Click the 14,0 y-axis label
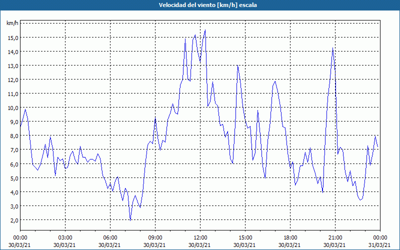Viewport: 400px width, 250px height. click(13, 52)
